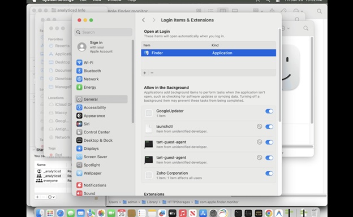The height and width of the screenshot is (217, 353).
Task: Disable the Zoho Corporation background item
Action: tap(269, 173)
